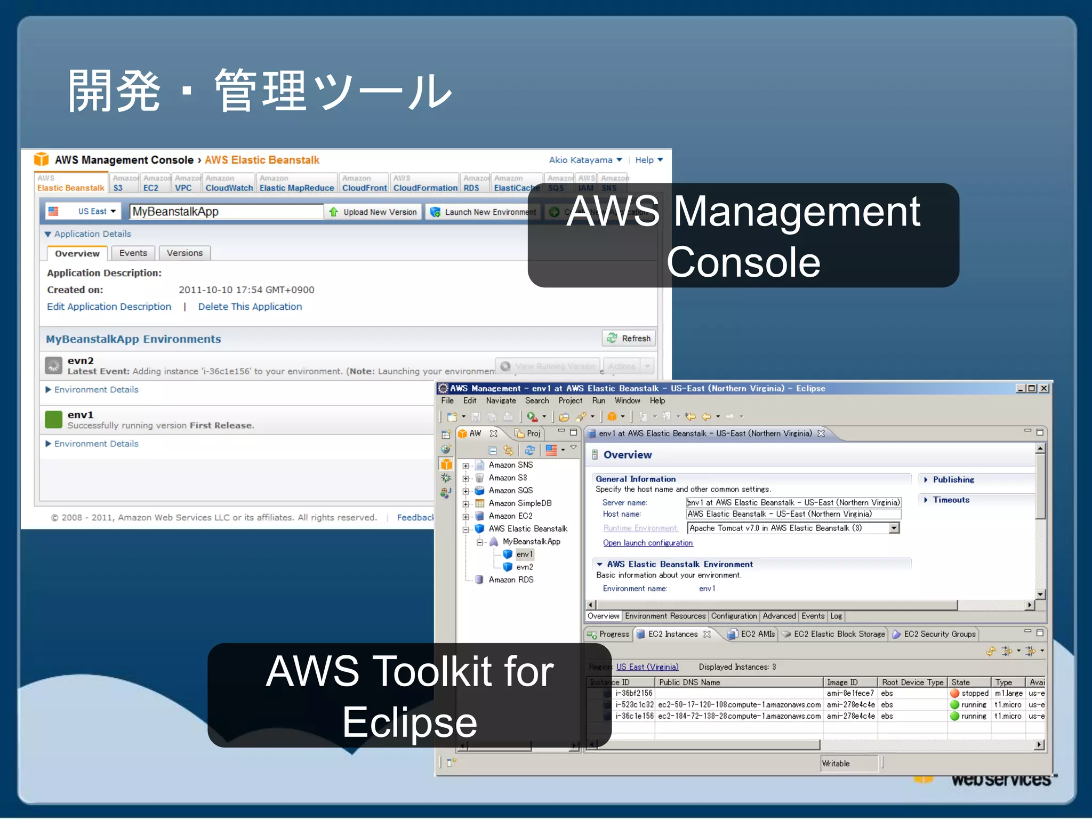Screen dimensions: 1092x819
Task: Select the env1 environment in AWS Explorer tree
Action: 525,555
